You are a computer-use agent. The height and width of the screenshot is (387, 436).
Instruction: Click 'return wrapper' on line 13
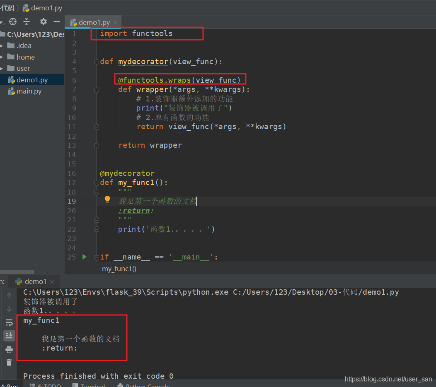click(150, 145)
